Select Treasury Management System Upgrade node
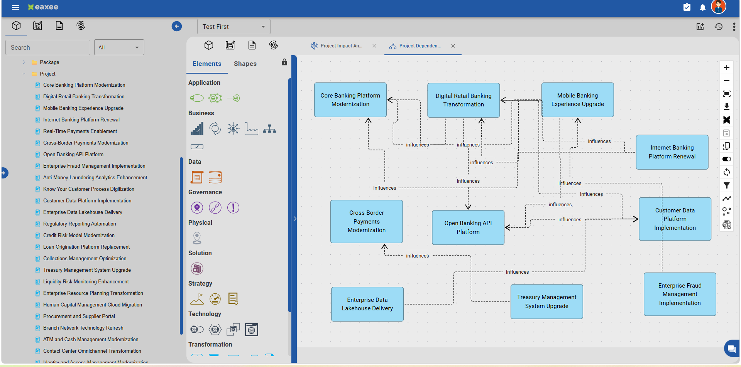741x367 pixels. click(547, 301)
